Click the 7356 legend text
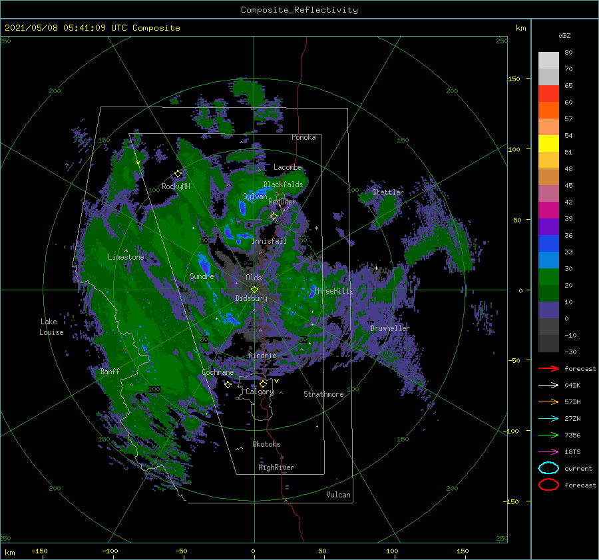The width and height of the screenshot is (599, 560). 572,435
